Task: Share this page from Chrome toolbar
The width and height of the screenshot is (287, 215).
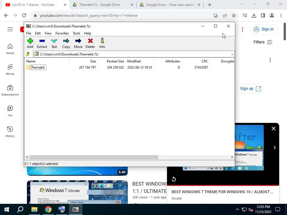Action: (x=225, y=16)
